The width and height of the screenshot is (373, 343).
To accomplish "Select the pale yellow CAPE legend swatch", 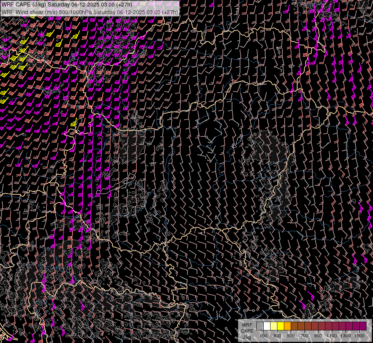I will point(274,326).
